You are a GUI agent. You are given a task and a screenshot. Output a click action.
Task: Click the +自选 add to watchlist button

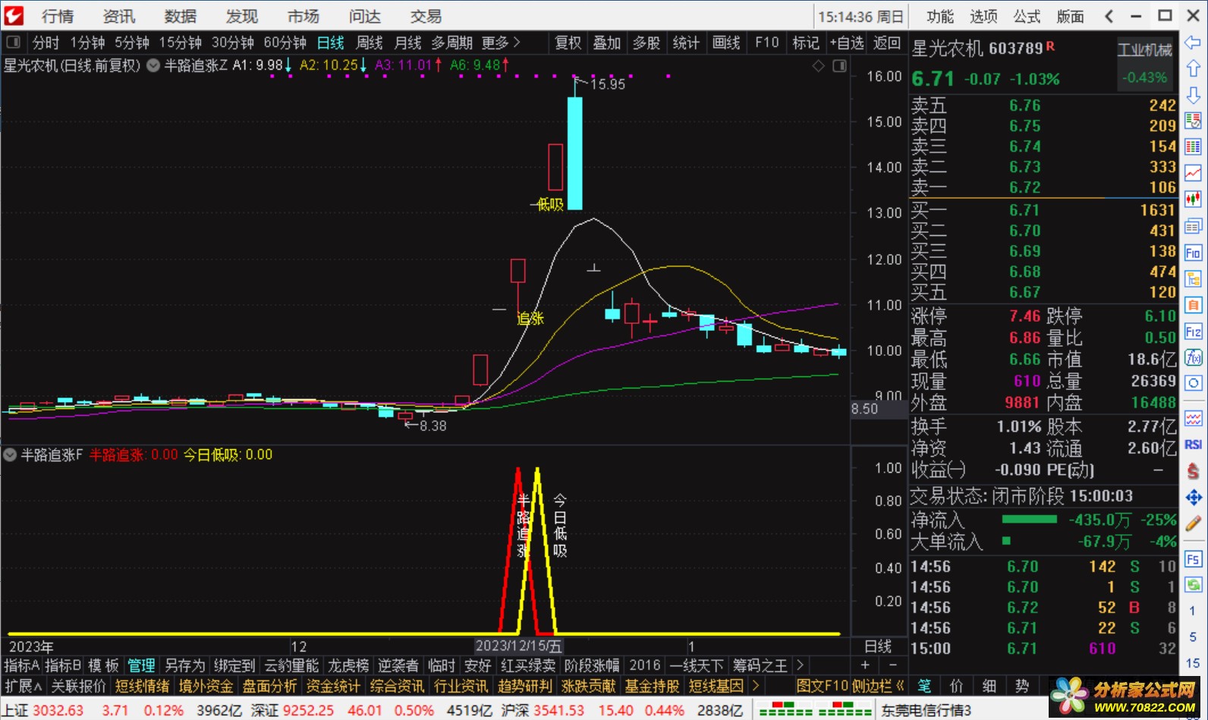point(847,42)
